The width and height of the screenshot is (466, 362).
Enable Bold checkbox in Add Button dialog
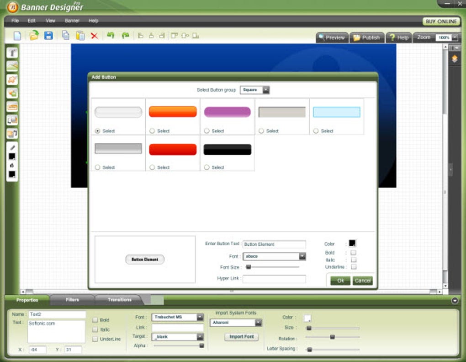click(353, 253)
